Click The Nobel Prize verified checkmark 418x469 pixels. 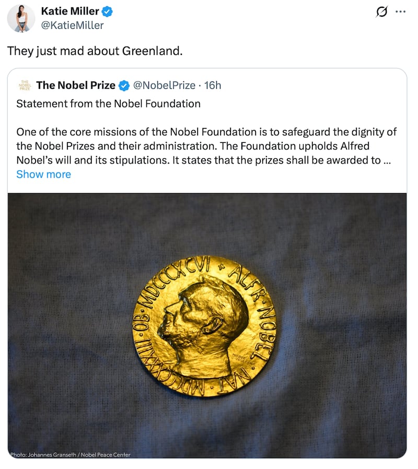[x=123, y=85]
